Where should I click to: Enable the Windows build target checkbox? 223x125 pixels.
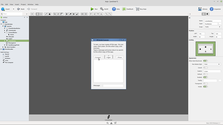[4, 58]
